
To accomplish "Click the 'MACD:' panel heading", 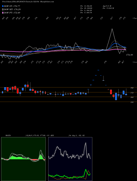I will pos(8,135).
